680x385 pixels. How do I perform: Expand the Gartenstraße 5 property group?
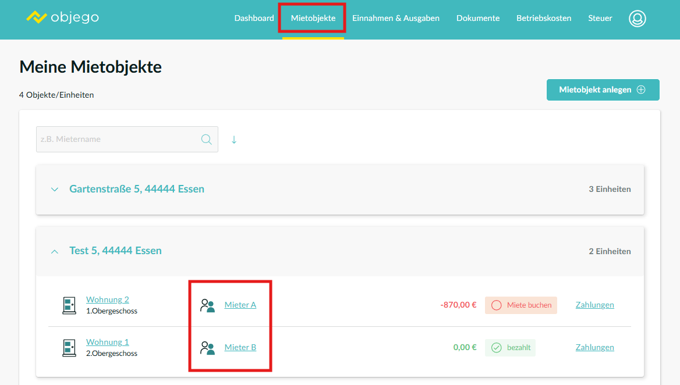pos(55,190)
